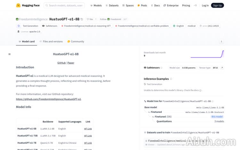This screenshot has height=150, width=240.
Task: Like the model with the heart button
Action: click(90, 19)
